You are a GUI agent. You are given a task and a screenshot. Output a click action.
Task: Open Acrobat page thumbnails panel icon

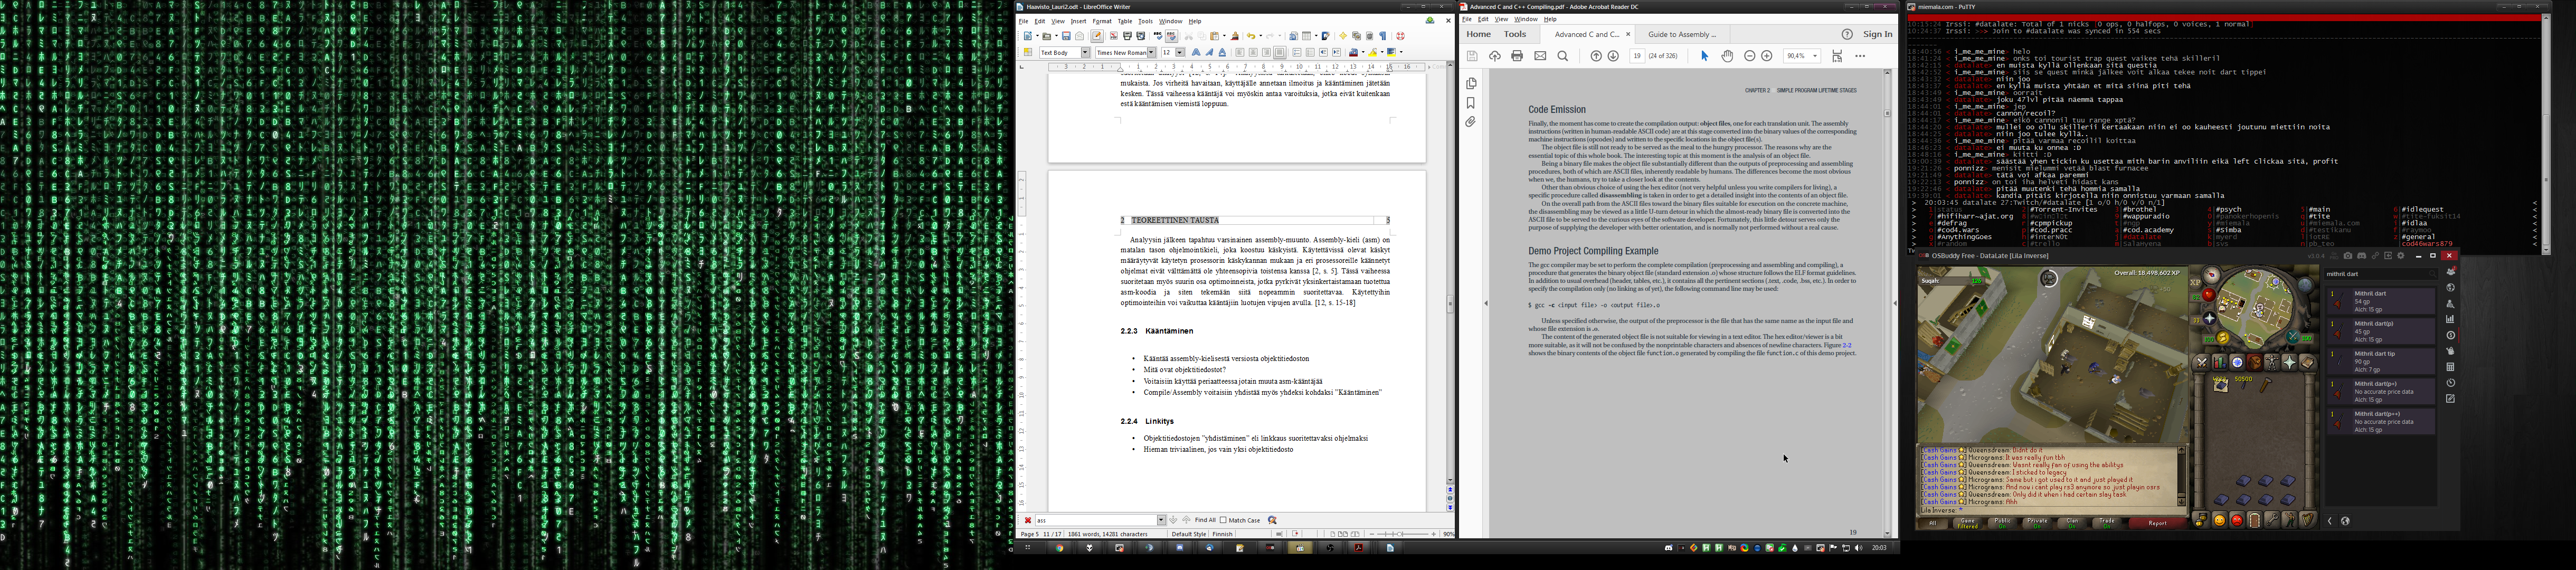pos(1471,84)
